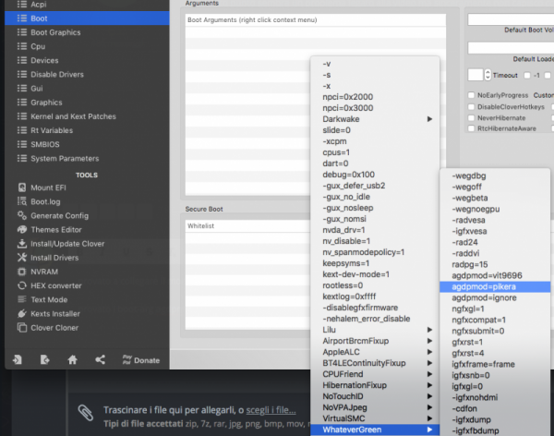The height and width of the screenshot is (436, 554).
Task: Click the Default Boot Volume field
Action: pos(511,19)
